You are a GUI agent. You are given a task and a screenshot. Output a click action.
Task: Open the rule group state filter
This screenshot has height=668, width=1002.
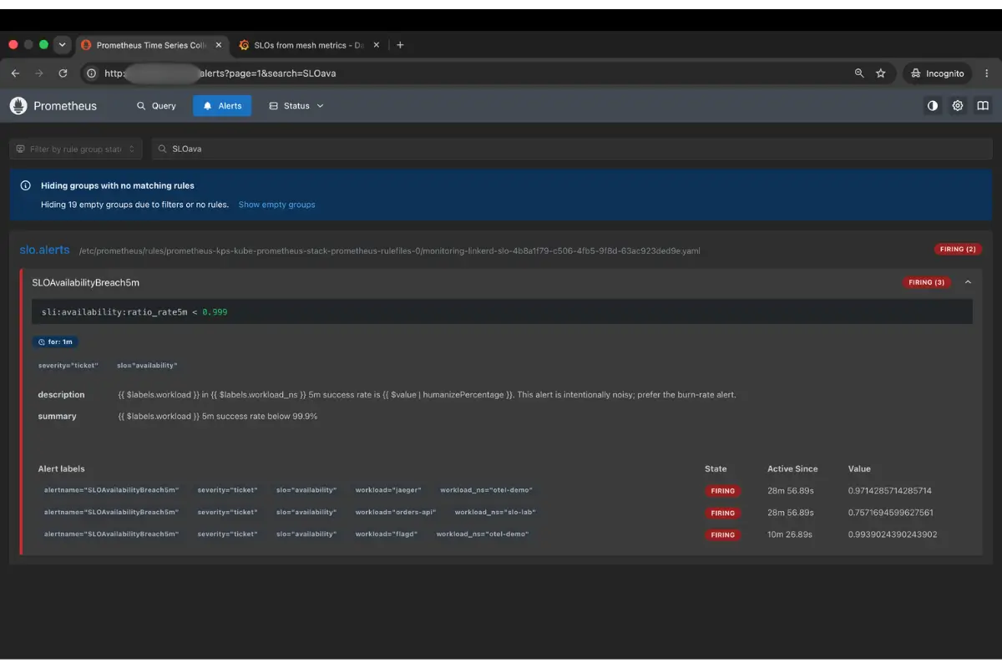(x=76, y=149)
